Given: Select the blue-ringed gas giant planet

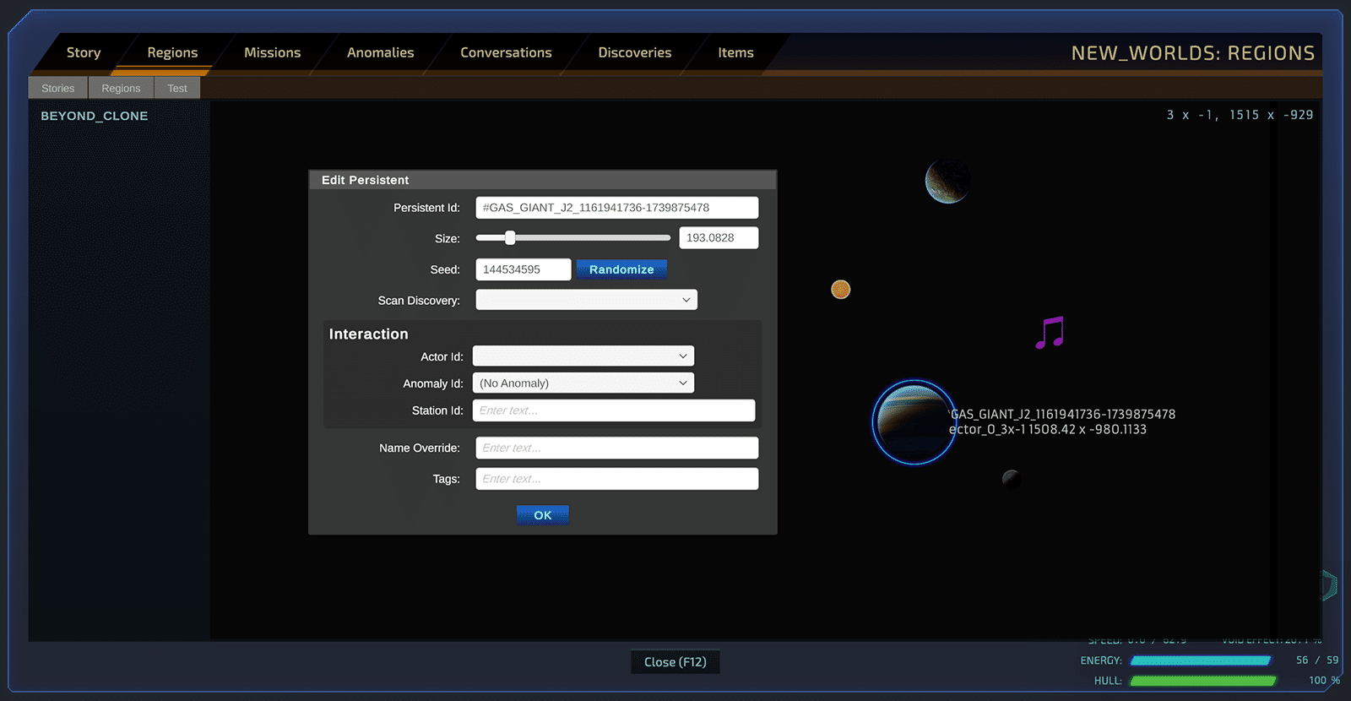Looking at the screenshot, I should click(x=914, y=422).
